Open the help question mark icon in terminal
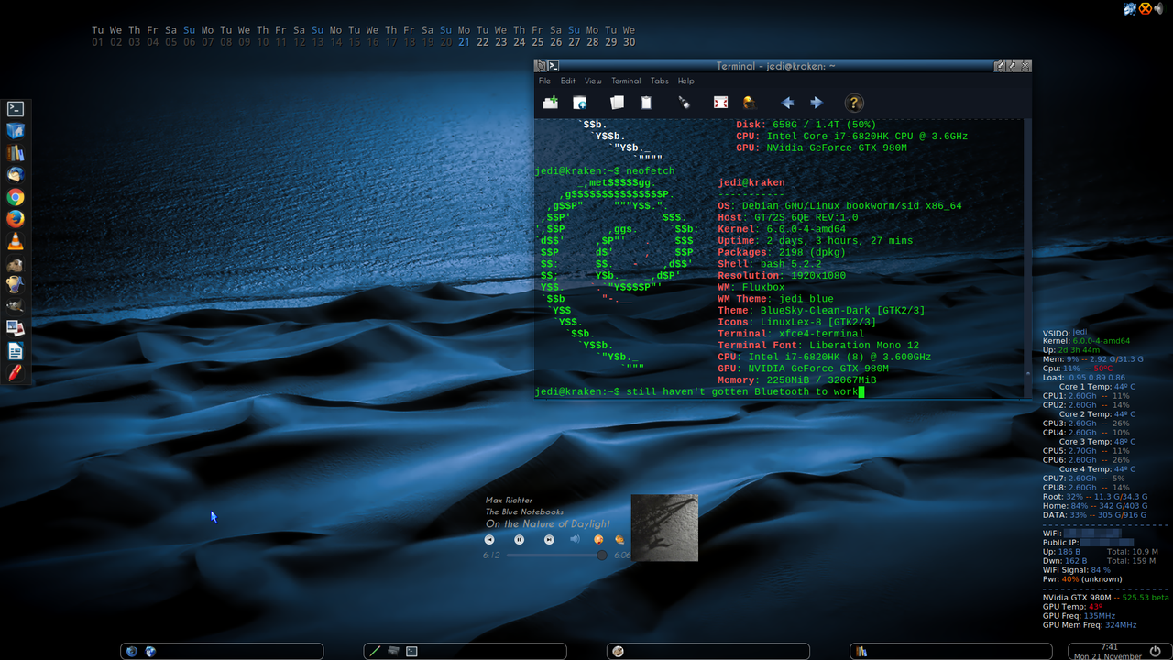The width and height of the screenshot is (1173, 660). [x=854, y=103]
